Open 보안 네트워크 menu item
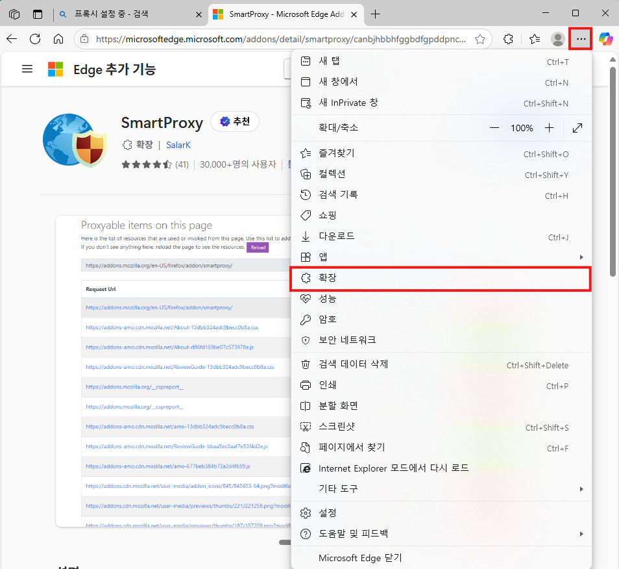Image resolution: width=619 pixels, height=569 pixels. point(441,340)
